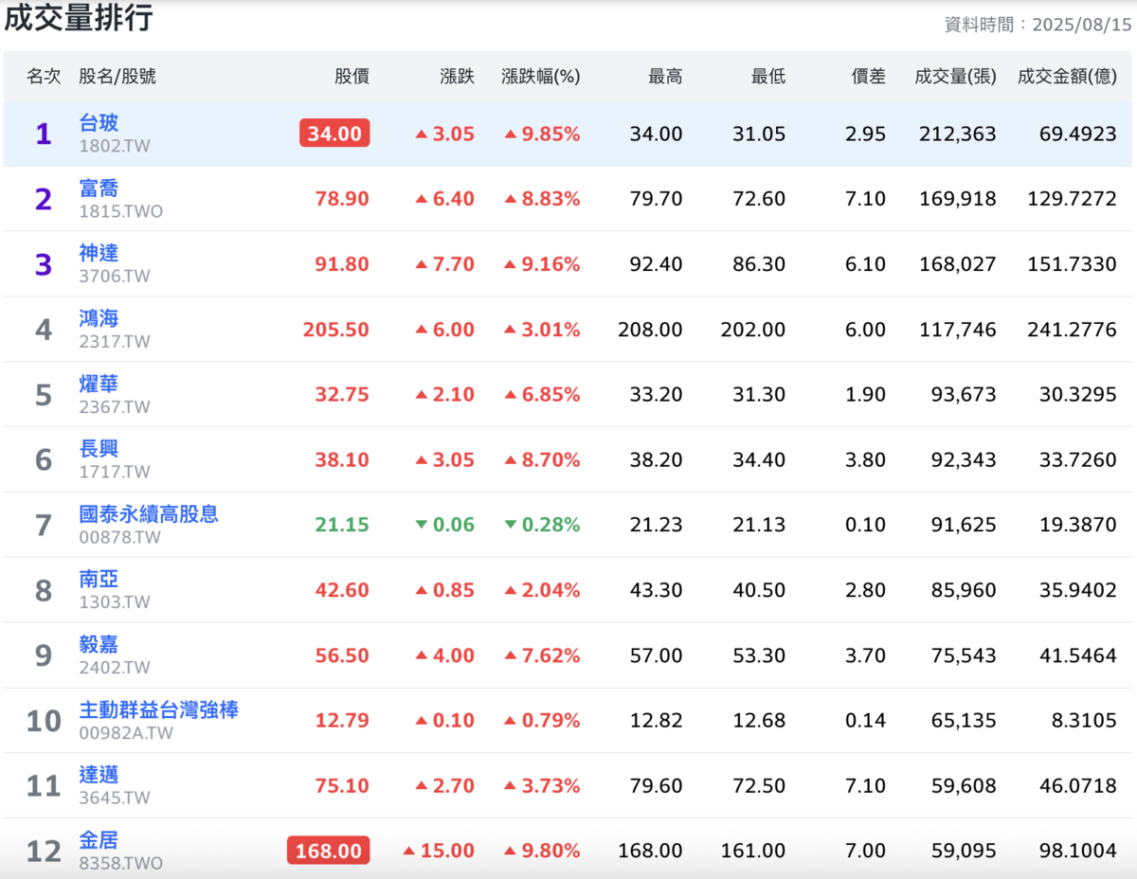Click the green 21.15 price
The height and width of the screenshot is (879, 1137).
pyautogui.click(x=342, y=525)
